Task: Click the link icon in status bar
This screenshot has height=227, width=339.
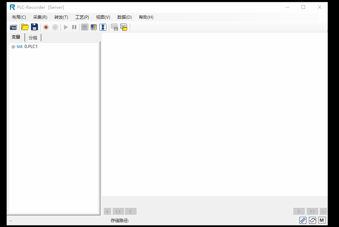Action: point(303,220)
